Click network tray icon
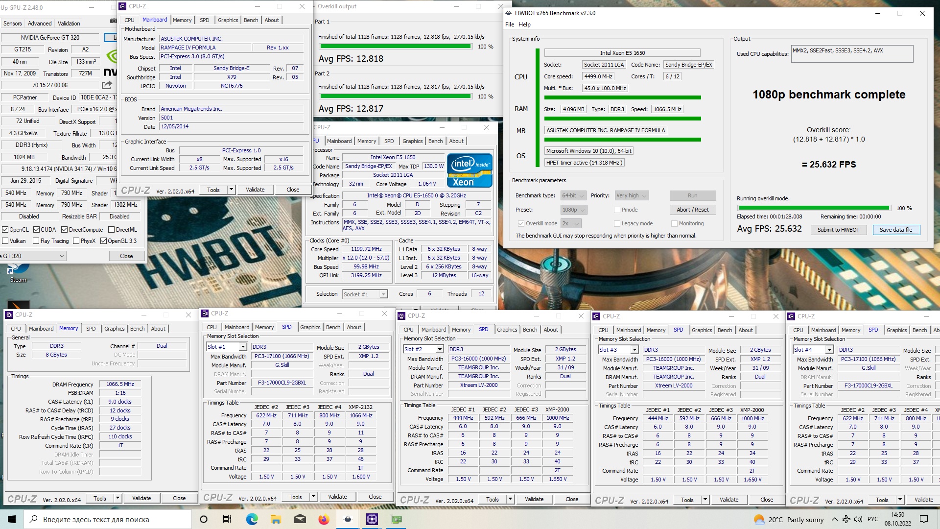Image resolution: width=940 pixels, height=529 pixels. [x=846, y=519]
